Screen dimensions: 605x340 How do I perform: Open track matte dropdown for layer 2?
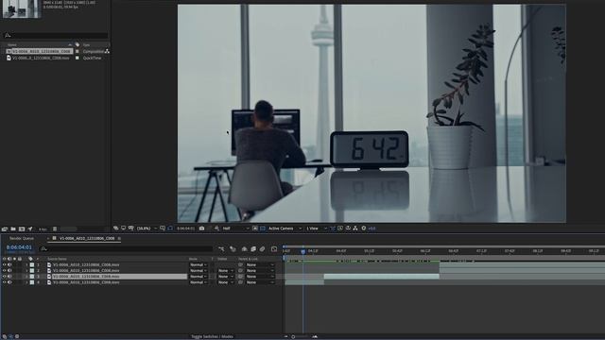[225, 271]
